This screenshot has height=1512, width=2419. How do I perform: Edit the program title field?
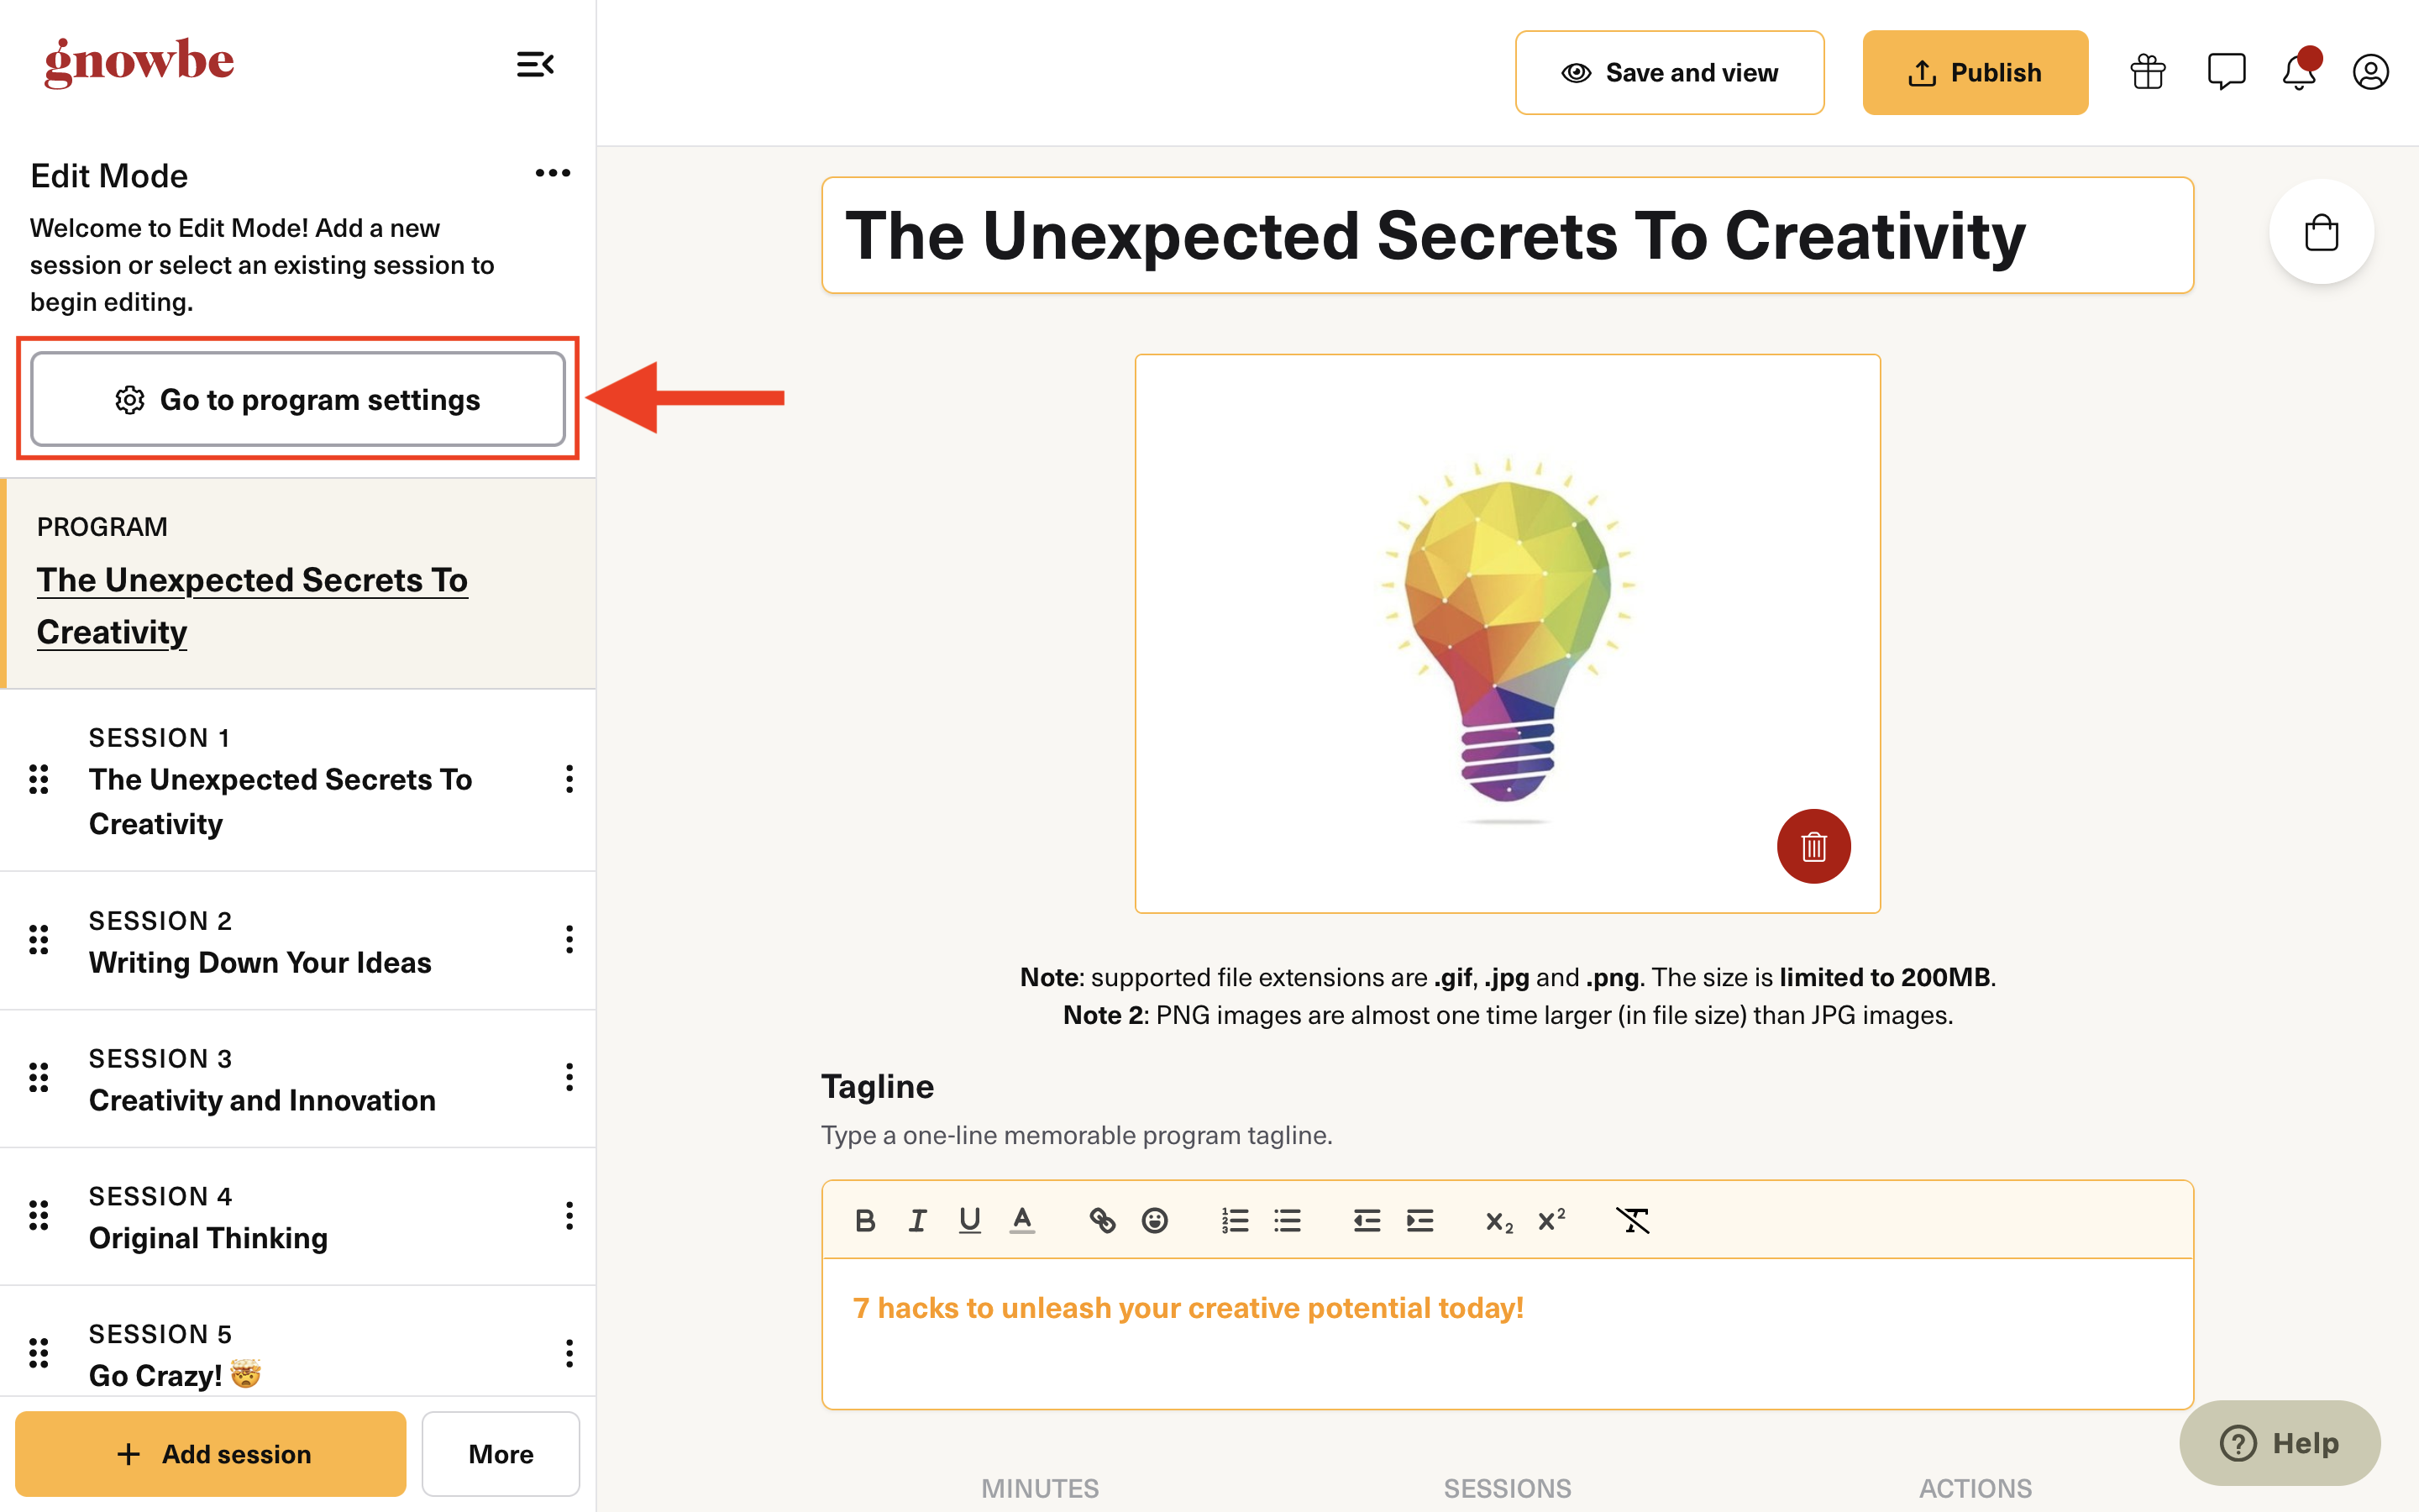(1508, 236)
